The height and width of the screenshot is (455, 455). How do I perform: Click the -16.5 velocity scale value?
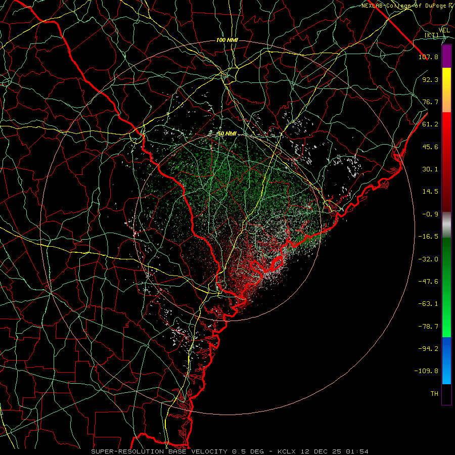pos(428,237)
